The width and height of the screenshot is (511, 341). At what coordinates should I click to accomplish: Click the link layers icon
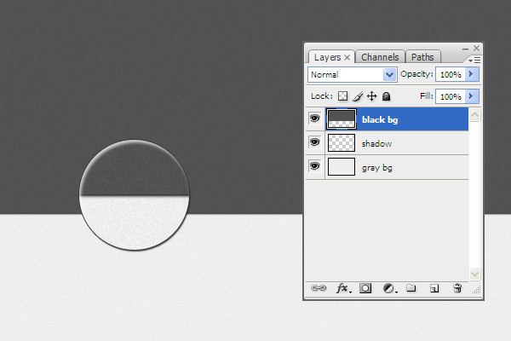click(x=319, y=288)
